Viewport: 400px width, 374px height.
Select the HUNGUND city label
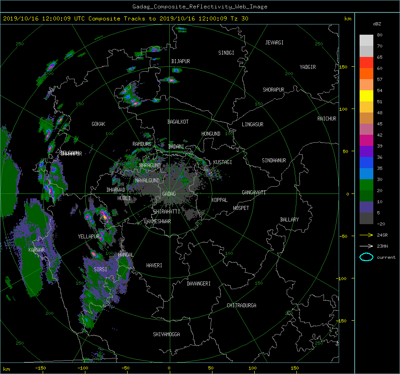[211, 134]
